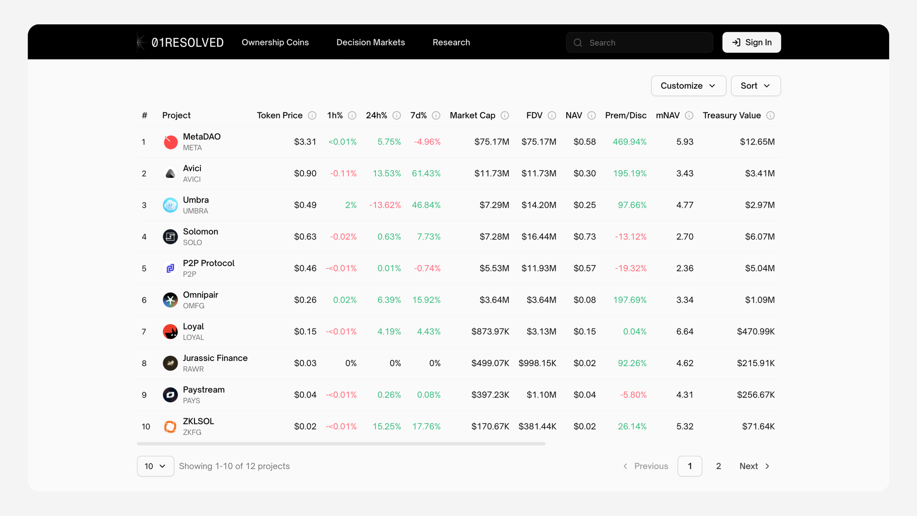Open the Decision Markets nav item

[370, 42]
